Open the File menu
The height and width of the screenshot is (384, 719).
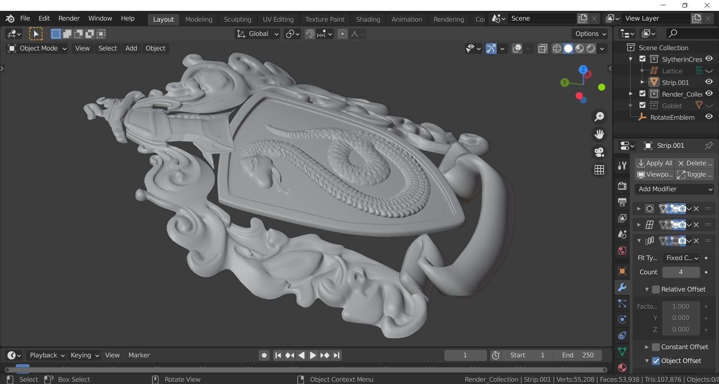[25, 18]
